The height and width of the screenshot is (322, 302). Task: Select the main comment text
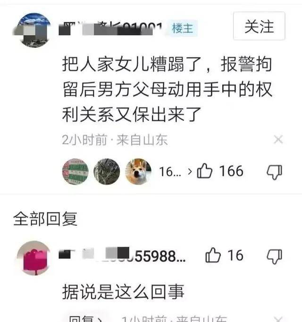168,89
